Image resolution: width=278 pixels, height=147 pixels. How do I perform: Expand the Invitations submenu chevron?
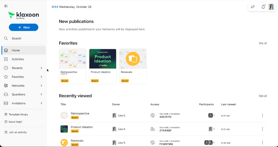pyautogui.click(x=41, y=103)
